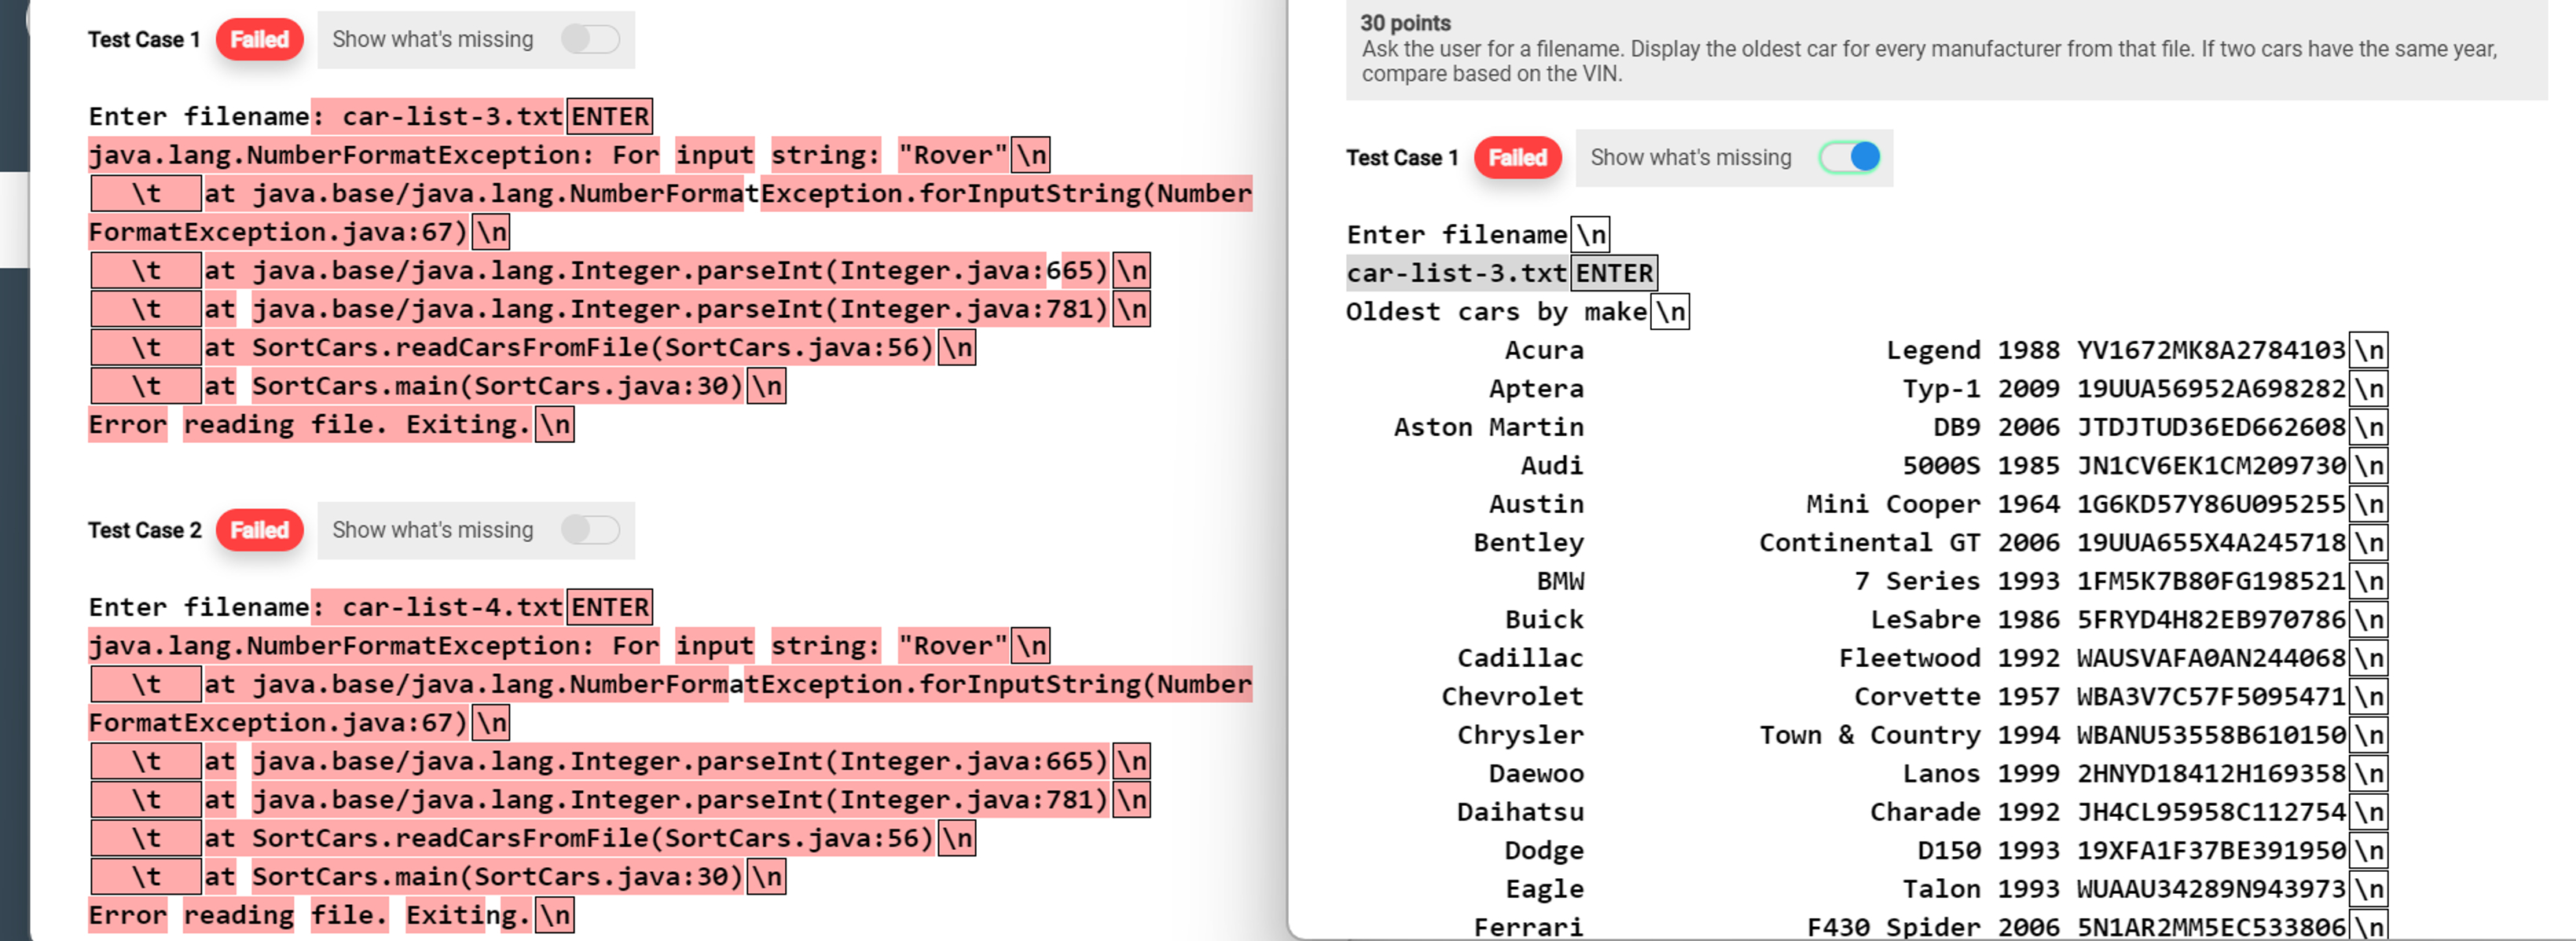Click the Failed badge in the right panel

tap(1516, 157)
